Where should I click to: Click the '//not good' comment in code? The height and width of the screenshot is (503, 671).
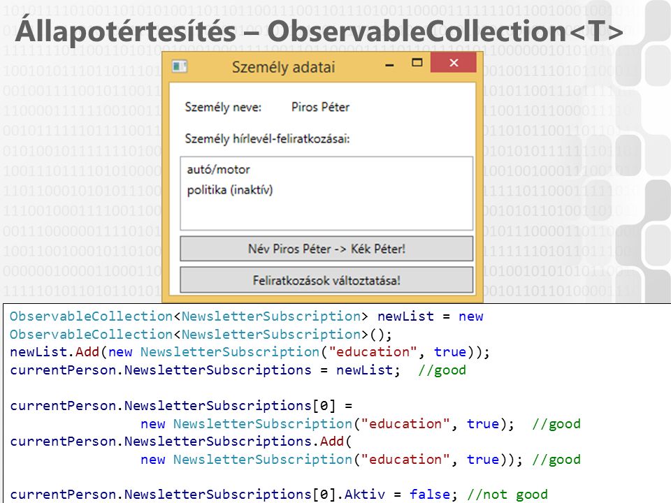(507, 495)
